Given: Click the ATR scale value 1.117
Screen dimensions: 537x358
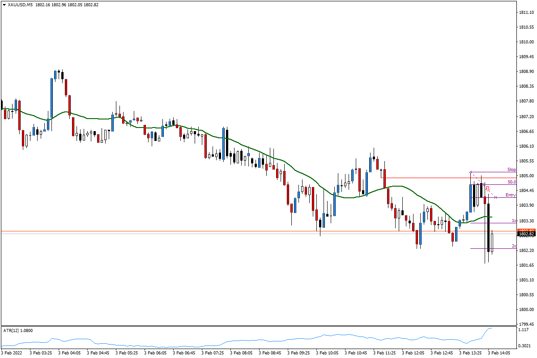Looking at the screenshot, I should [x=524, y=330].
